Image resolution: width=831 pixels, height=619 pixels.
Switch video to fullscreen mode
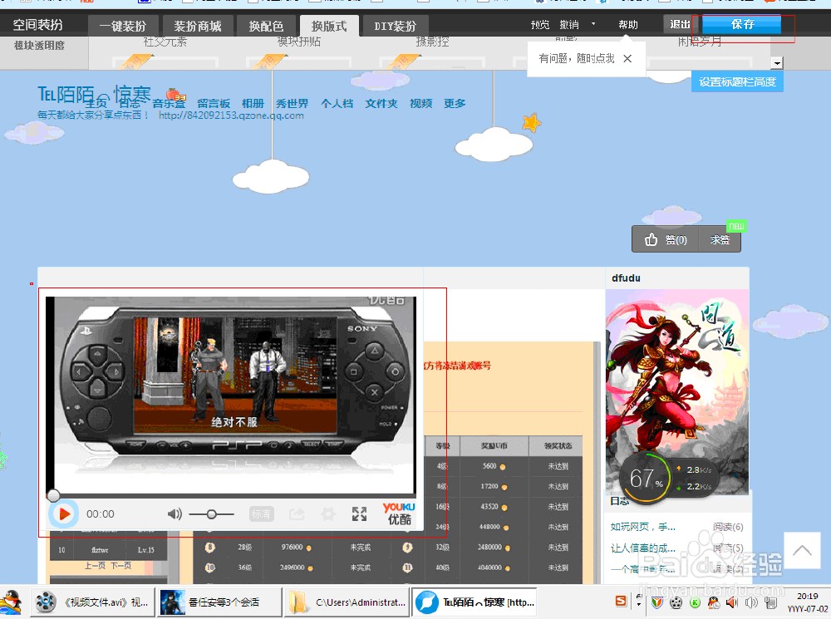tap(359, 513)
